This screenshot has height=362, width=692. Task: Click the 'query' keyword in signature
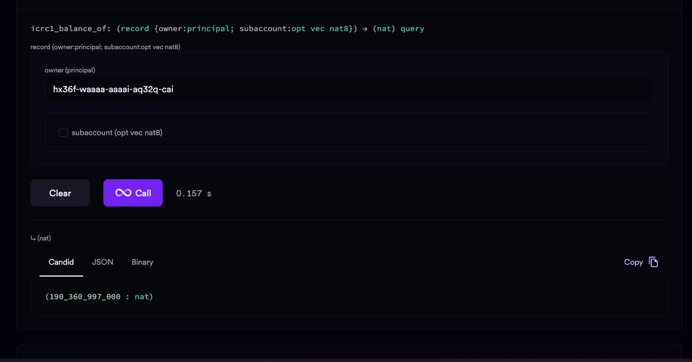pos(412,28)
